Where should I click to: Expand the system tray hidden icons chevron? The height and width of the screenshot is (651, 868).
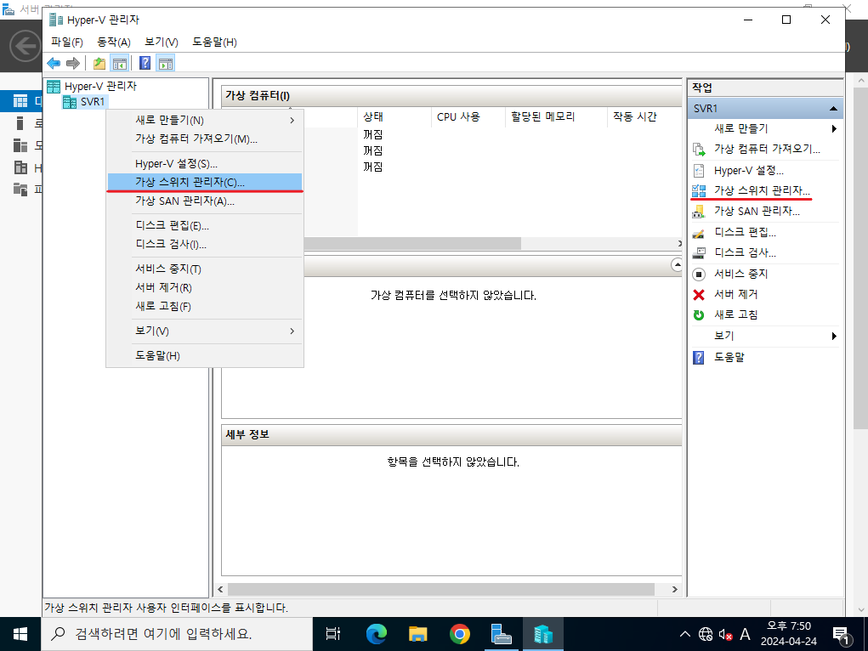point(684,634)
